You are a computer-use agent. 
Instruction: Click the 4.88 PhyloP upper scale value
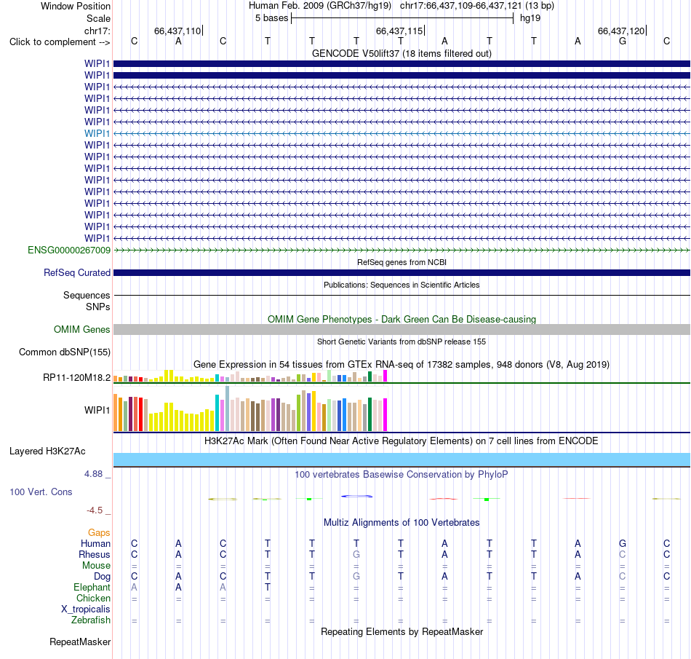93,474
